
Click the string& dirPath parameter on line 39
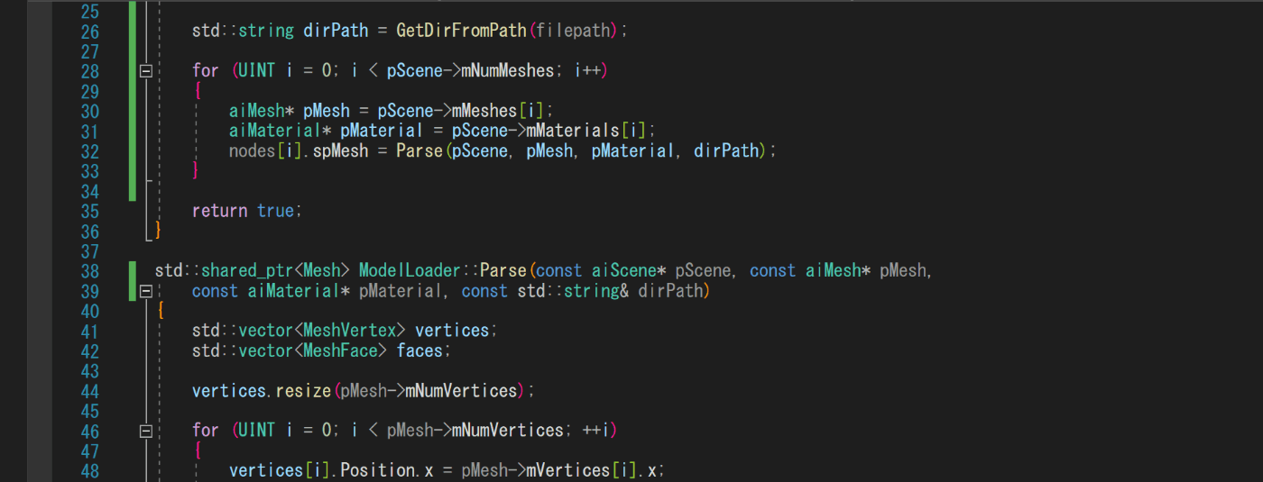pos(637,291)
